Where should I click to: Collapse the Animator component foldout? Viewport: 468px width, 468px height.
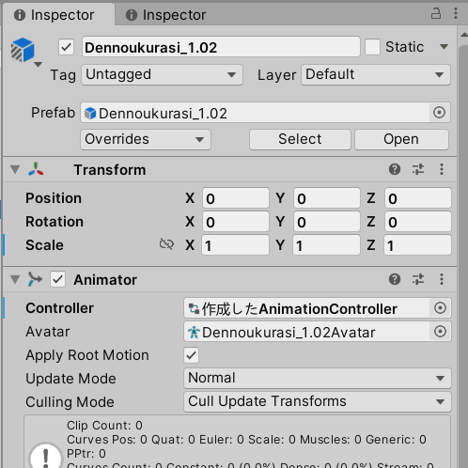(15, 279)
